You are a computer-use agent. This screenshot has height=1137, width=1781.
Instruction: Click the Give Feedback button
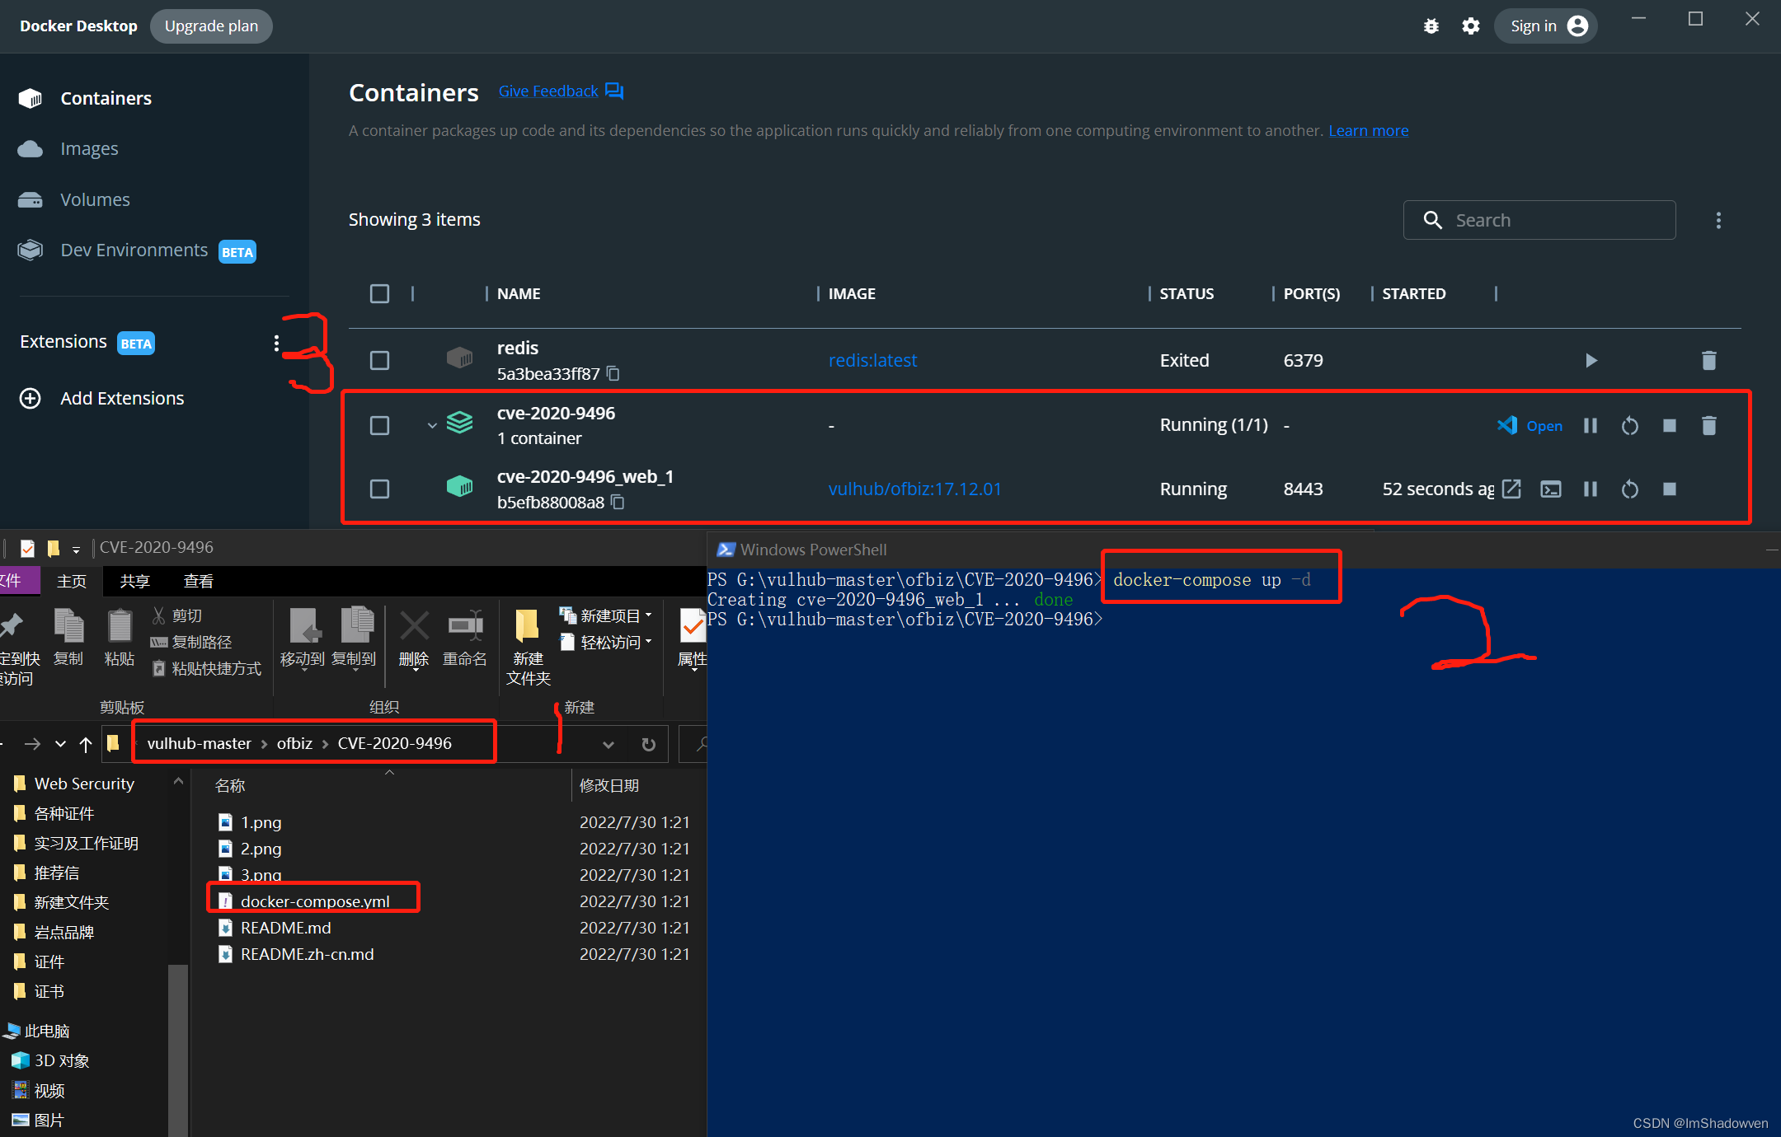click(558, 91)
